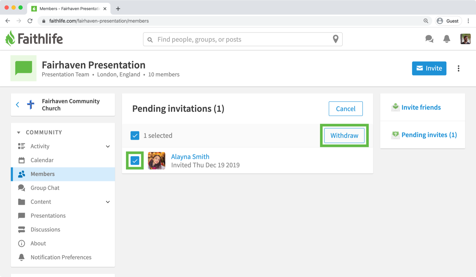Close the Members - Fairhaven tab
This screenshot has width=476, height=277.
(x=105, y=9)
